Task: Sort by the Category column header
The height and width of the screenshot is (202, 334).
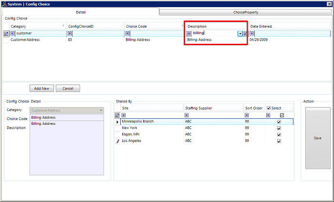Action: pyautogui.click(x=38, y=26)
